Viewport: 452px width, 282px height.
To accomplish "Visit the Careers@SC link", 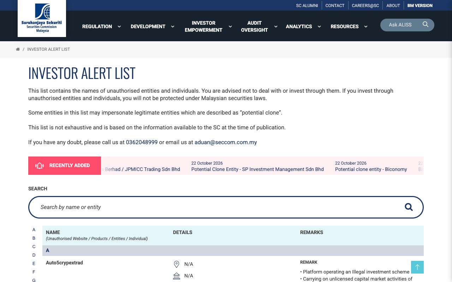I will [x=365, y=6].
